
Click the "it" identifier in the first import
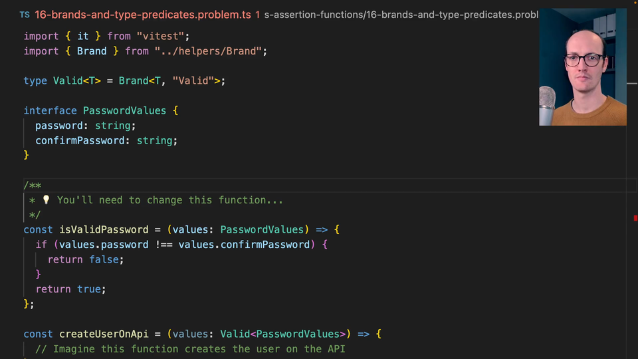point(82,36)
